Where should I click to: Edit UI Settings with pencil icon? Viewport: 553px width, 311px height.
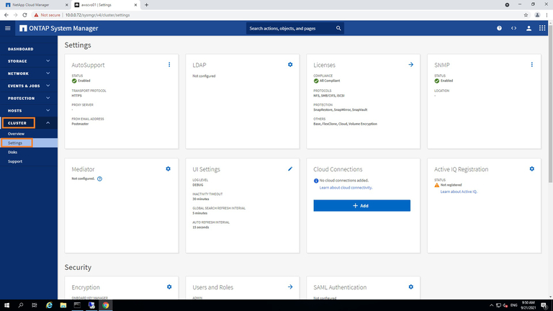click(x=290, y=168)
